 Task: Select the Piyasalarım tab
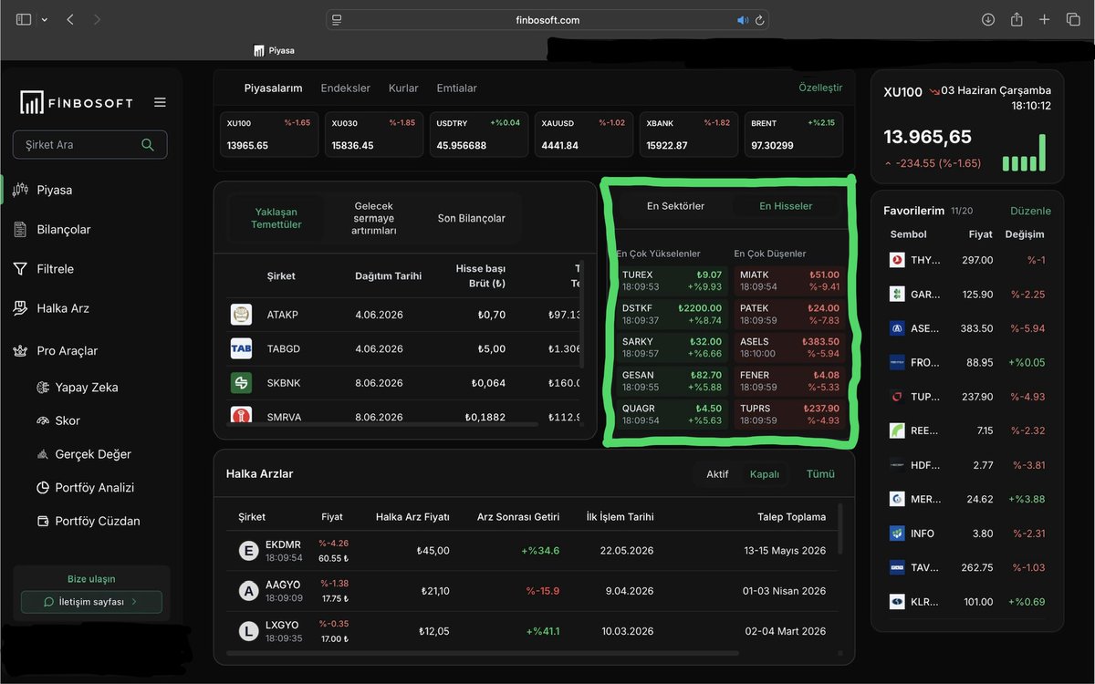(x=273, y=88)
